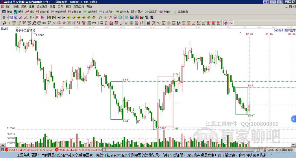Open the 公式选股 menu
Screen dimensions: 296x158
click(42, 7)
